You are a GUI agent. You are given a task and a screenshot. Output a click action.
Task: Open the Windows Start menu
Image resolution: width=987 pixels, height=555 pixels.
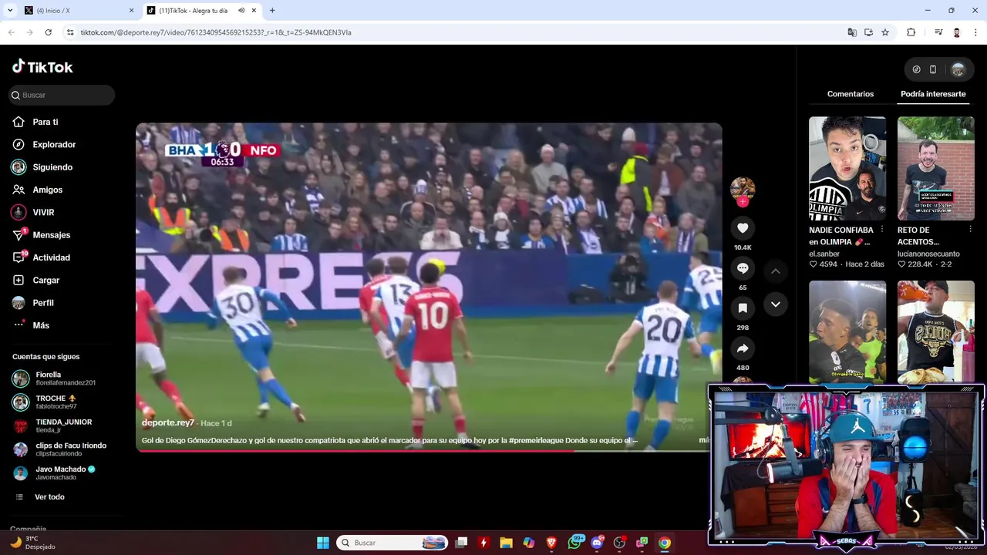pos(323,543)
